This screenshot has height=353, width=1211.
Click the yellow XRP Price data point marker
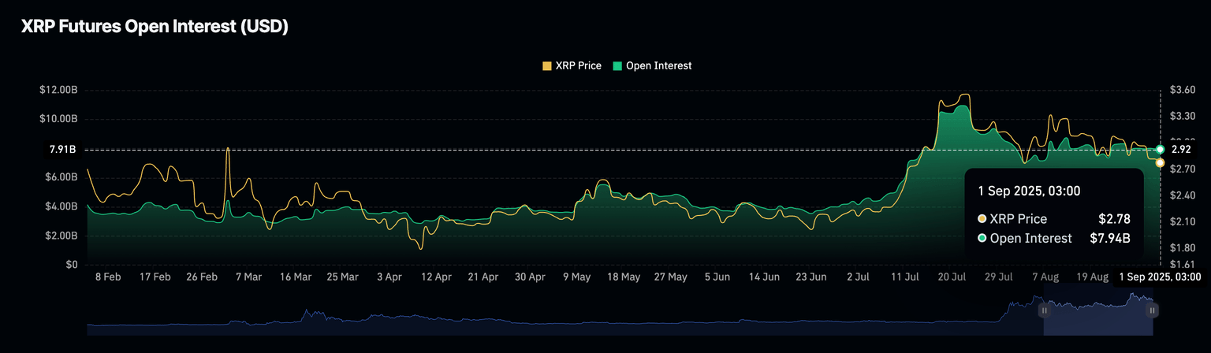coord(1160,162)
